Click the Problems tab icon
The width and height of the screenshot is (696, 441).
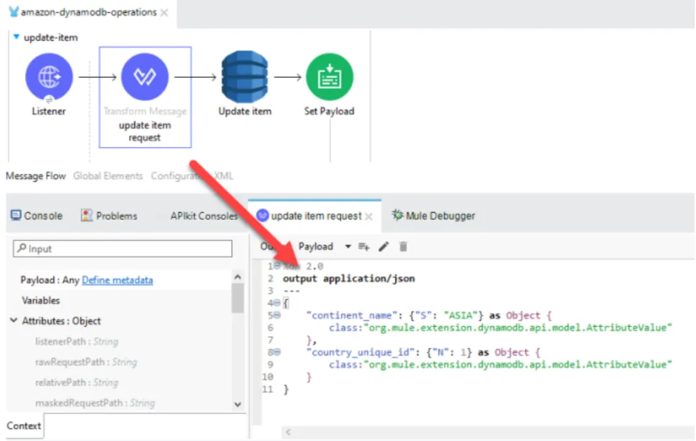(x=87, y=215)
